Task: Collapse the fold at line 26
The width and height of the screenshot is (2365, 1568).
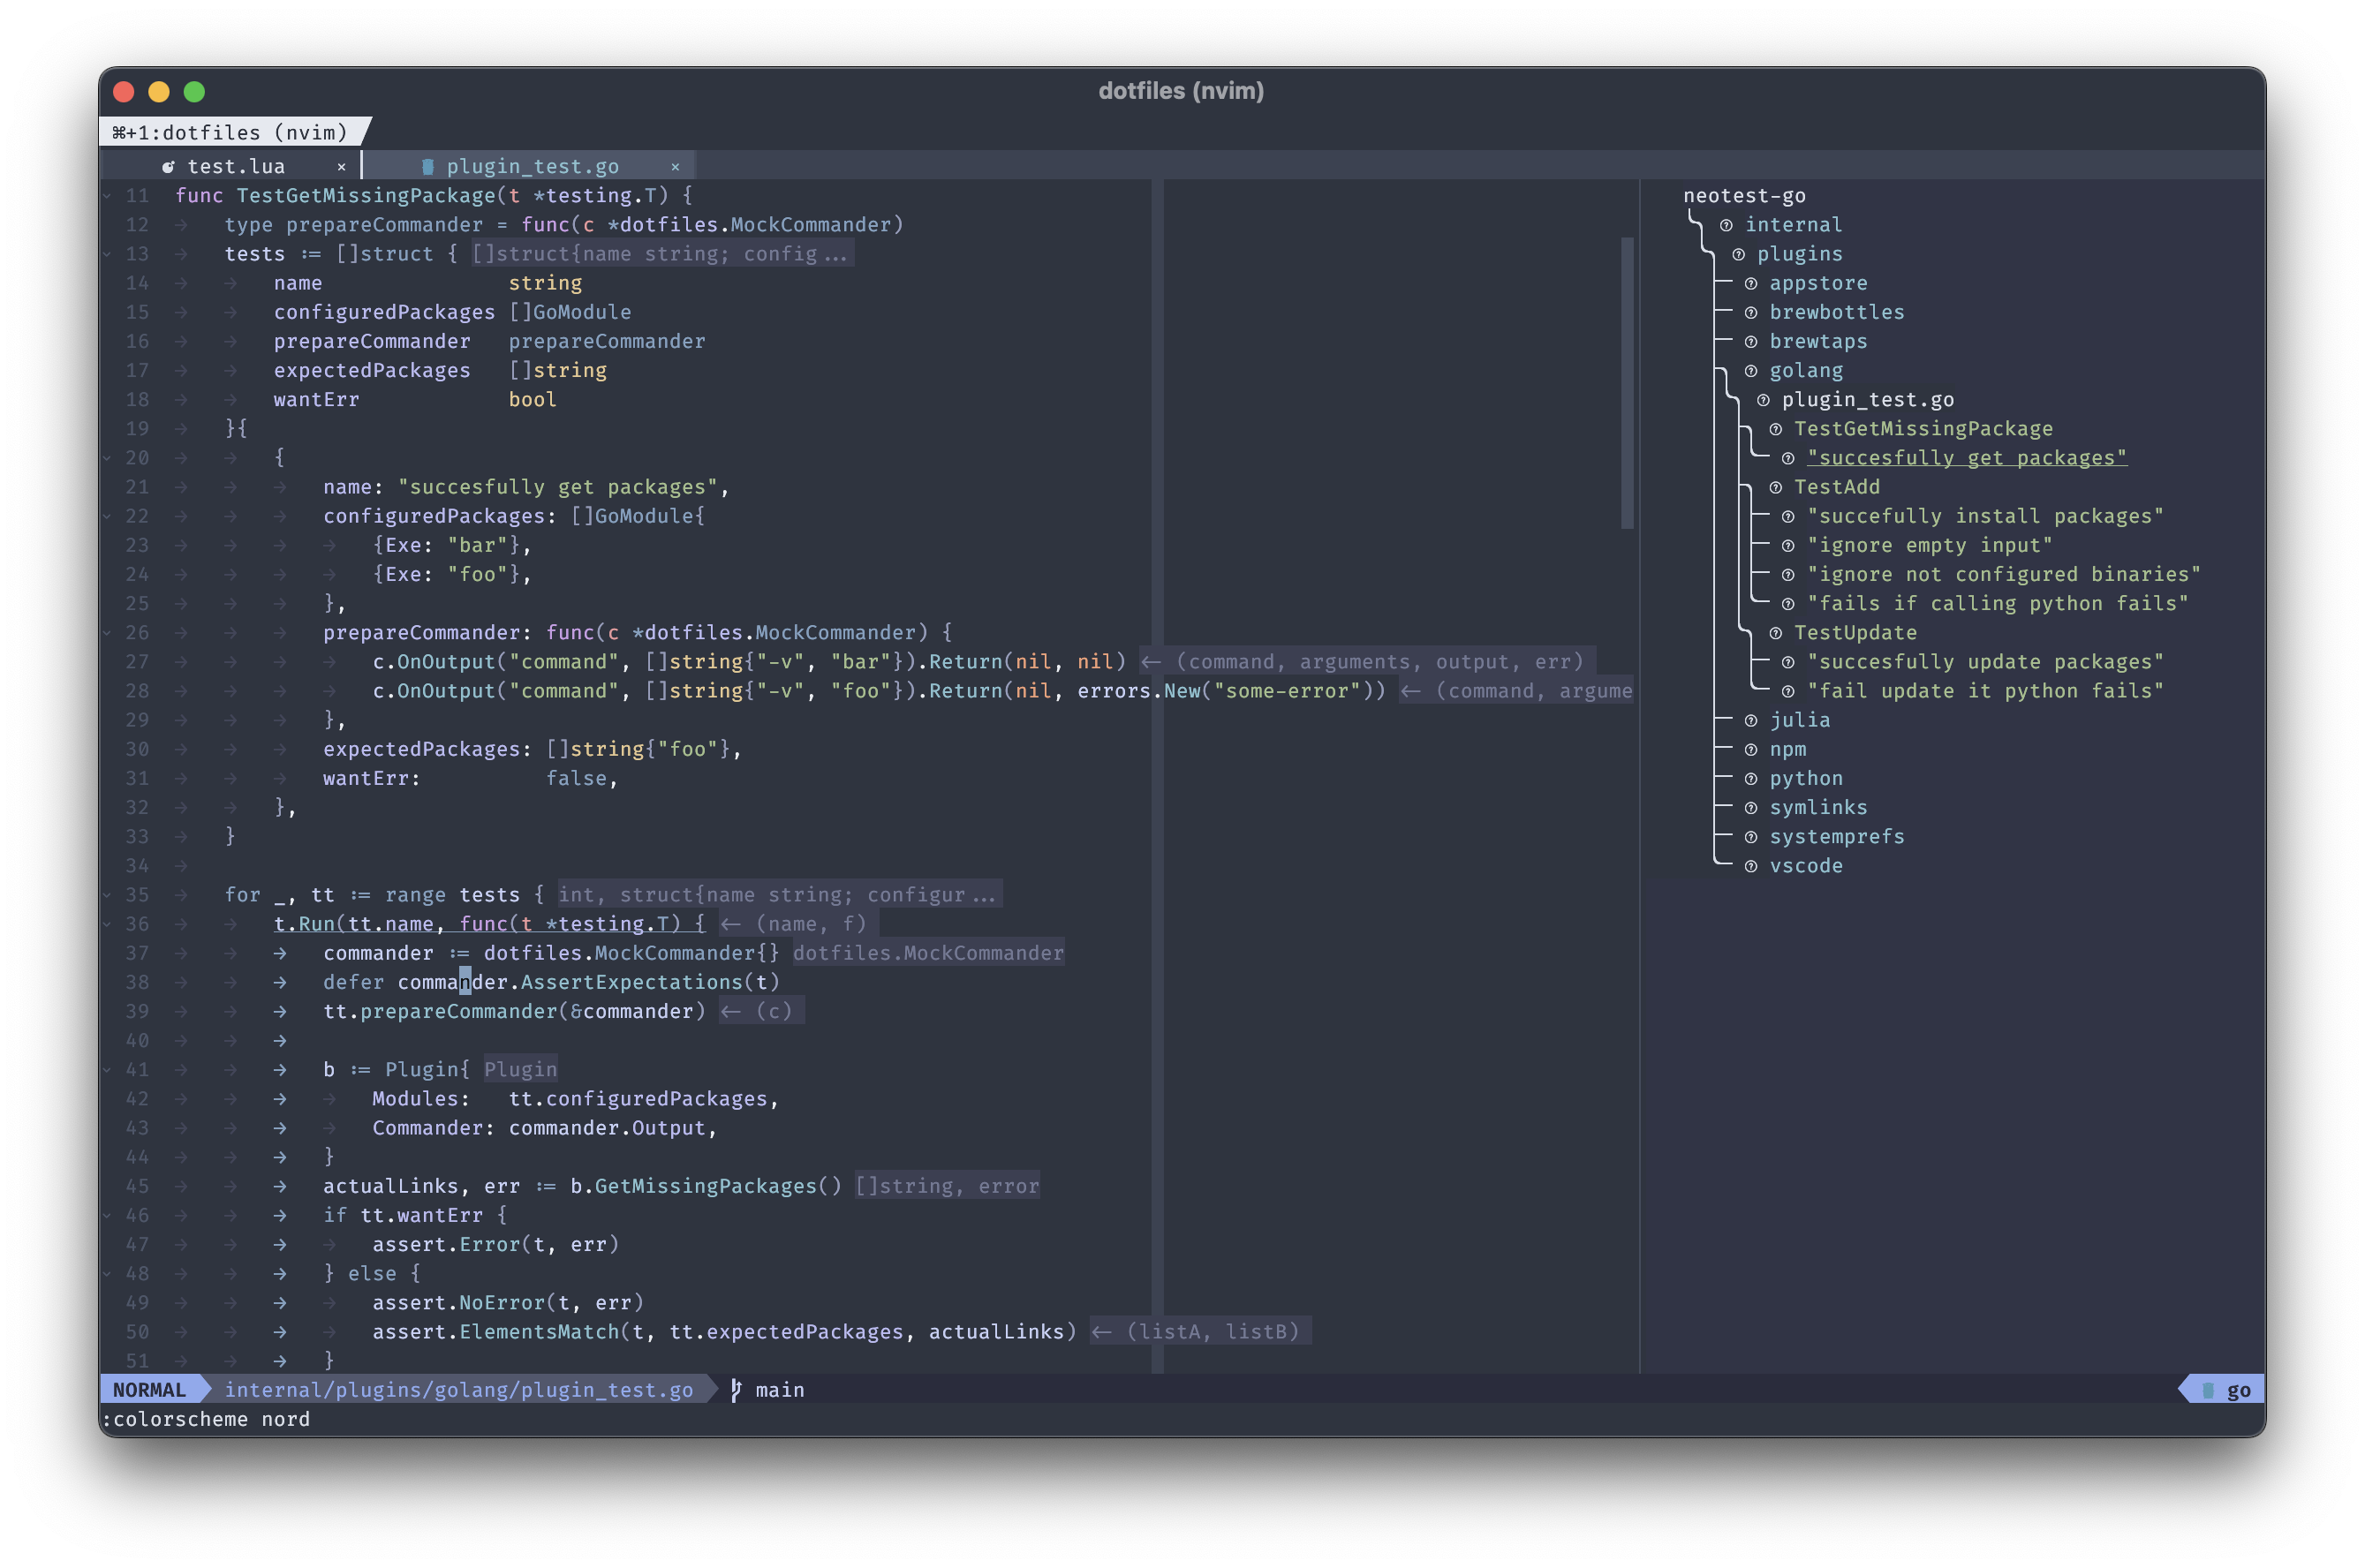Action: tap(107, 633)
